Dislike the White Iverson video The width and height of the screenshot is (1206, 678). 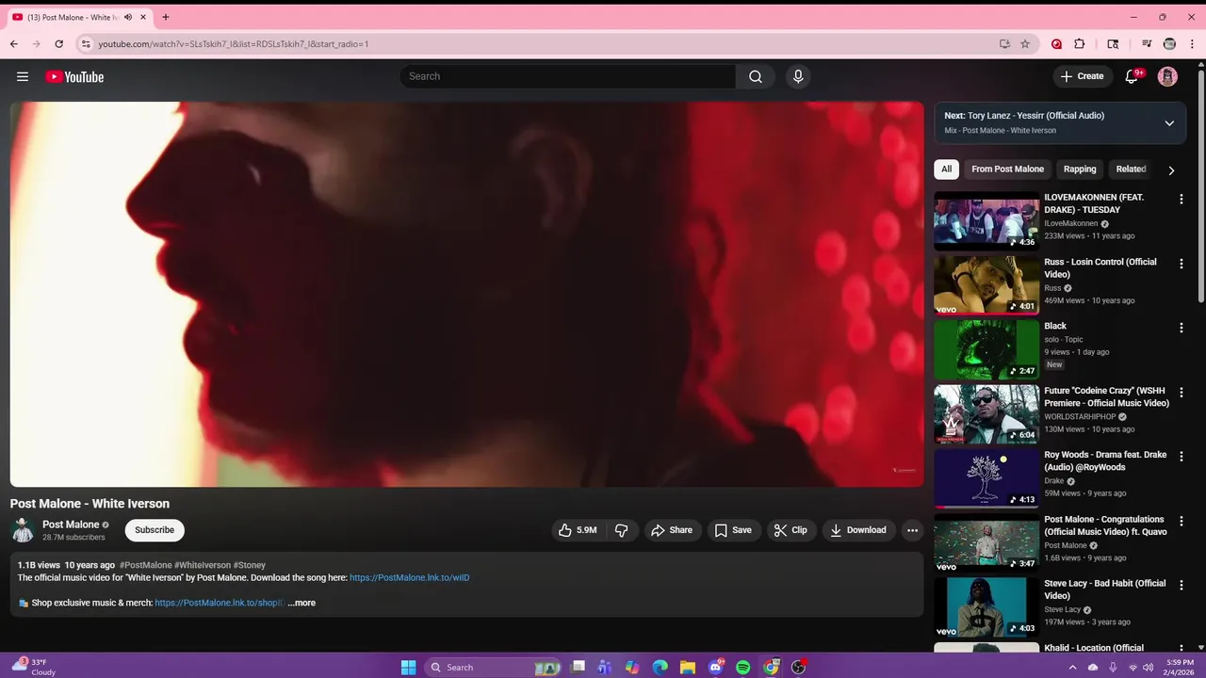[x=621, y=530]
